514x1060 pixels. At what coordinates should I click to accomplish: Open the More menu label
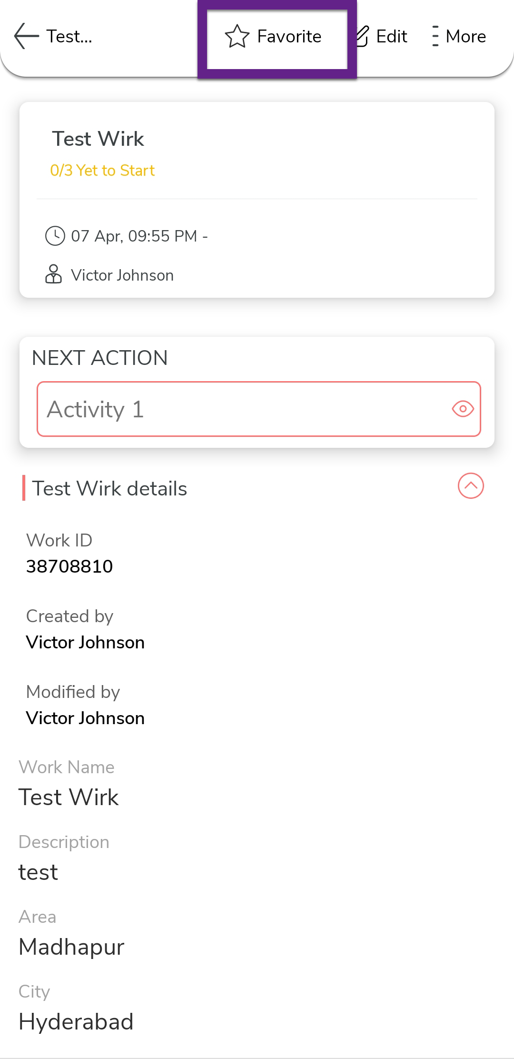coord(466,37)
